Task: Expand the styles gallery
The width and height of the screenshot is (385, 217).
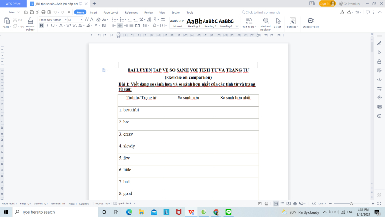Action: click(237, 27)
